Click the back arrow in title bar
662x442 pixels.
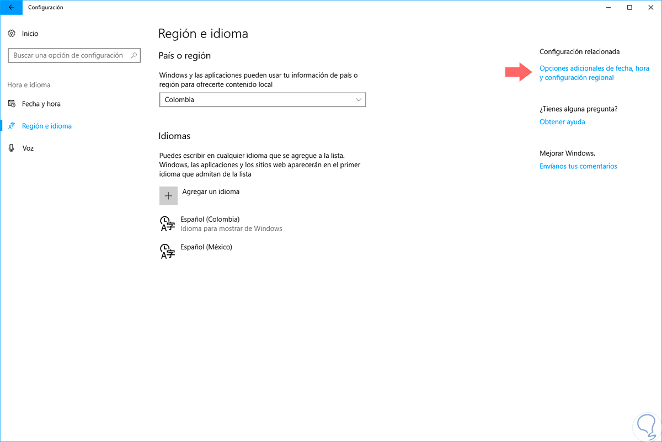click(12, 8)
